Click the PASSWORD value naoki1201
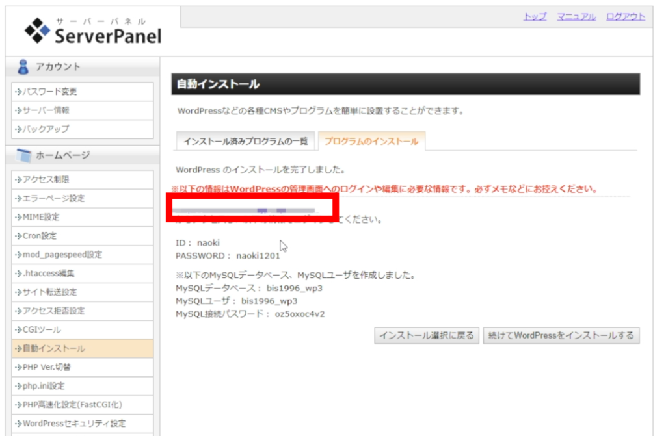Screen dimensions: 666x436 258,256
